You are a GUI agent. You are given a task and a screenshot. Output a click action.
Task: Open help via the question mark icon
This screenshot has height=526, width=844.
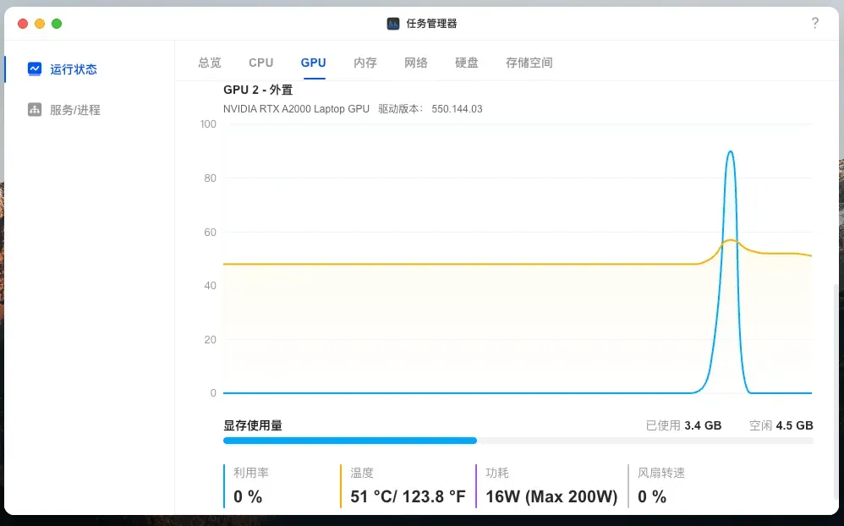point(814,24)
